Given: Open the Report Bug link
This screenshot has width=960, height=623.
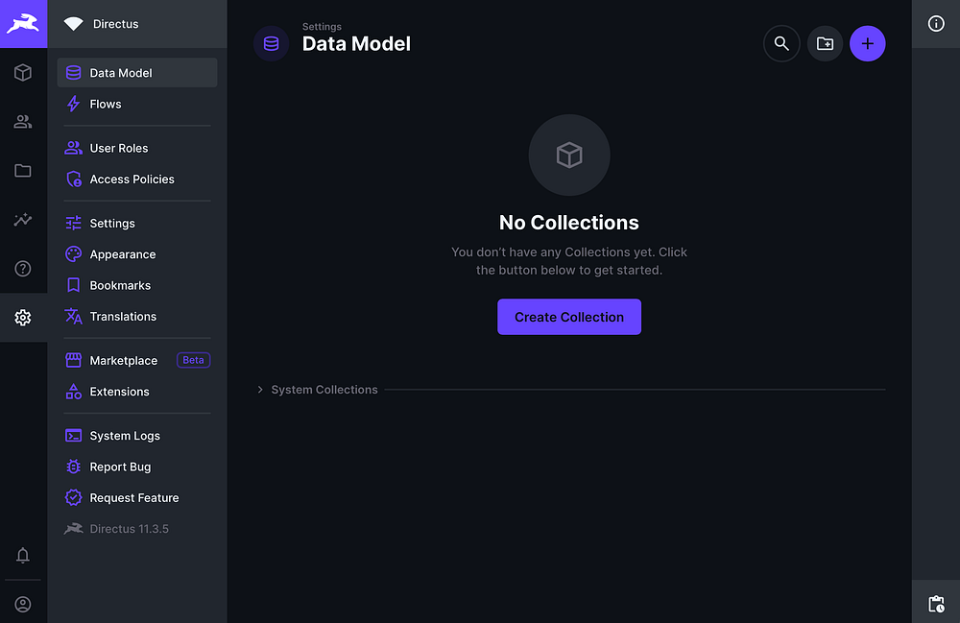Looking at the screenshot, I should tap(120, 467).
